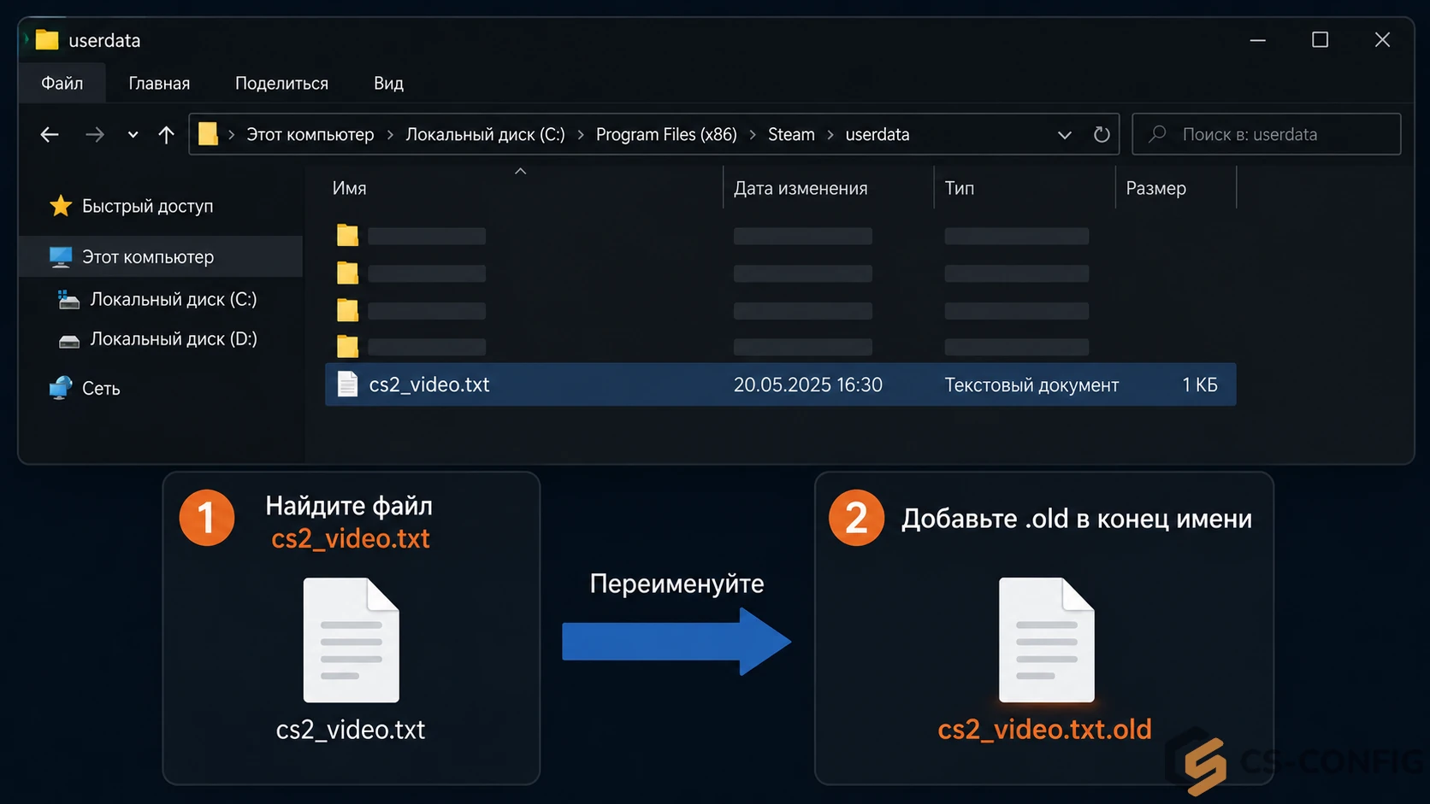
Task: Open the Поделиться ribbon tab
Action: click(281, 83)
